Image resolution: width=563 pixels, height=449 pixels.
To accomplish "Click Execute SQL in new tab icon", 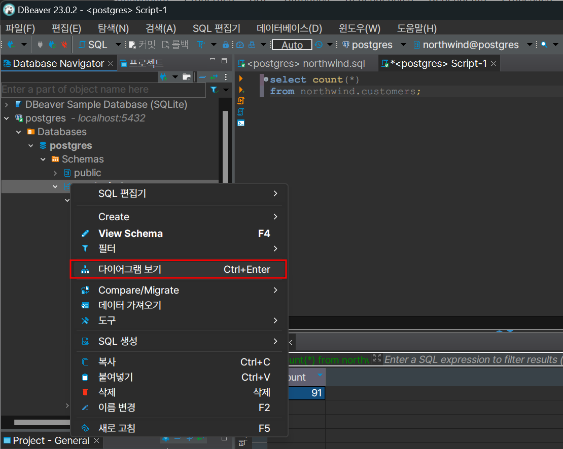I will 241,90.
